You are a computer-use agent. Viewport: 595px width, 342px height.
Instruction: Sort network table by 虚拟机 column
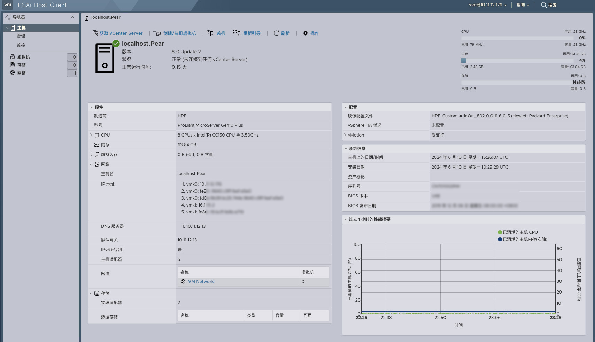(314, 272)
